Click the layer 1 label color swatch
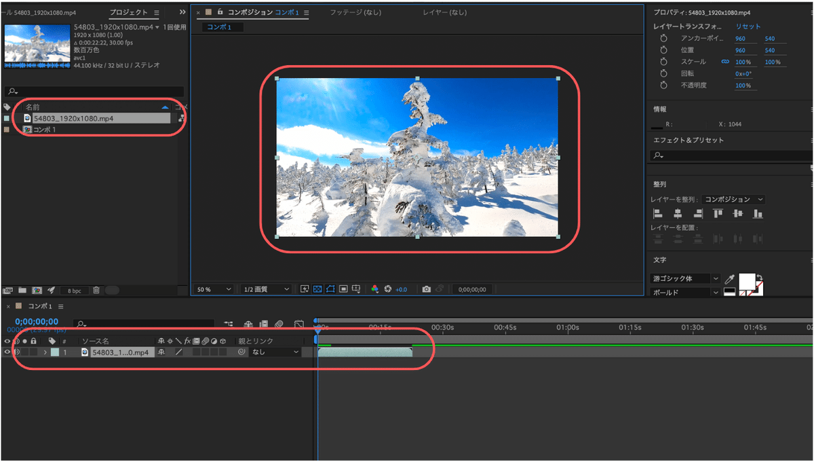This screenshot has height=461, width=814. point(55,352)
